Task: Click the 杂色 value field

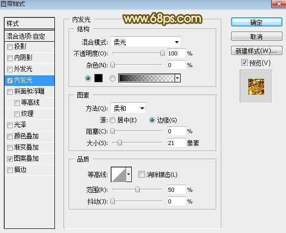Action: [x=177, y=65]
